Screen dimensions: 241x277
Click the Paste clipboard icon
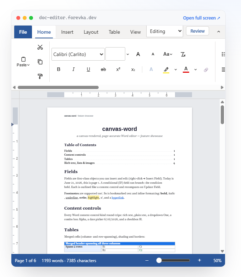(23, 59)
